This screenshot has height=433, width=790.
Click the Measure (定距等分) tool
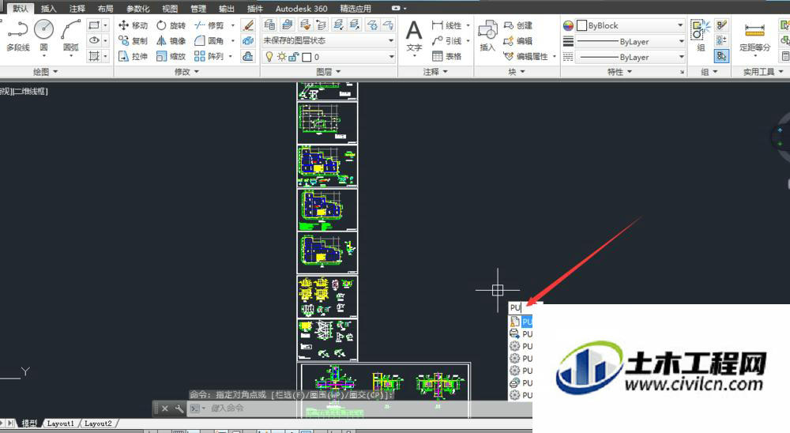click(x=754, y=36)
